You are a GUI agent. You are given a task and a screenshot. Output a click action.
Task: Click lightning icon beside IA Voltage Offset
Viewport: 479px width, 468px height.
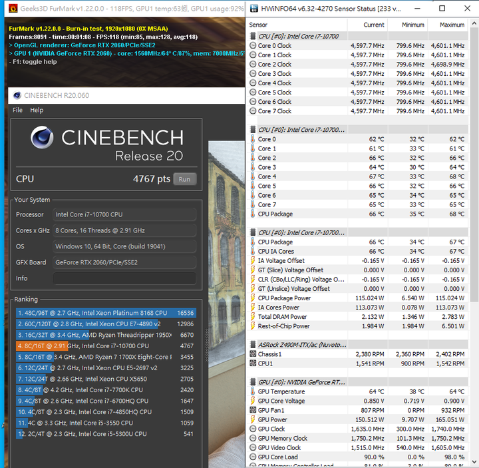coord(253,260)
